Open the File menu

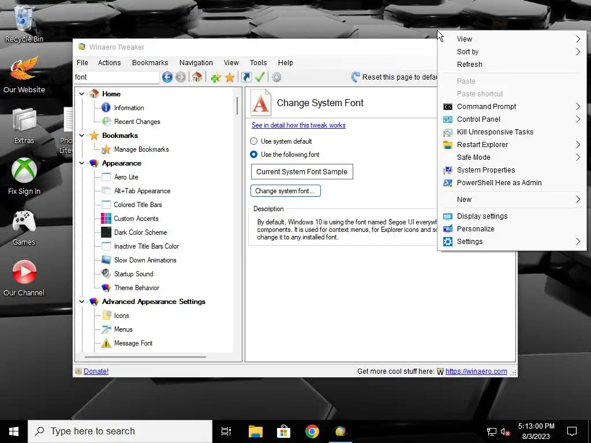tap(82, 62)
